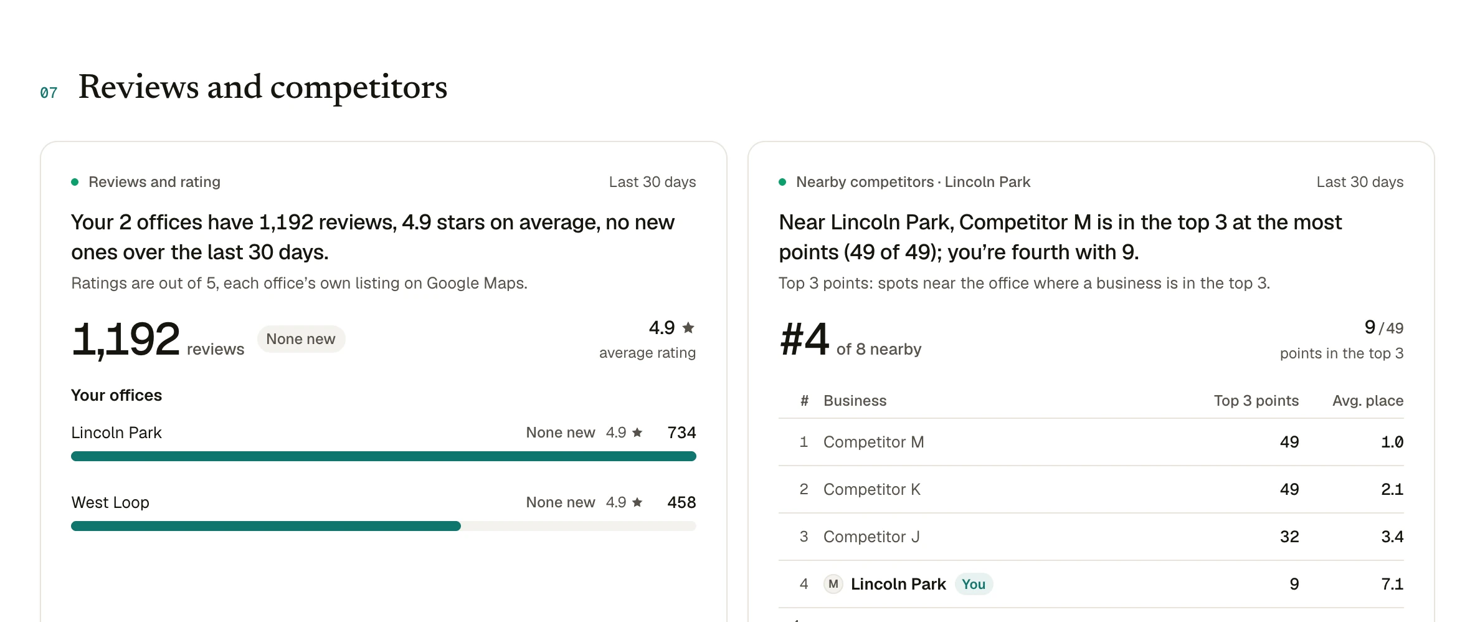Click 'of 8 nearby' label
Screen dimensions: 1475x622
pyautogui.click(x=879, y=349)
